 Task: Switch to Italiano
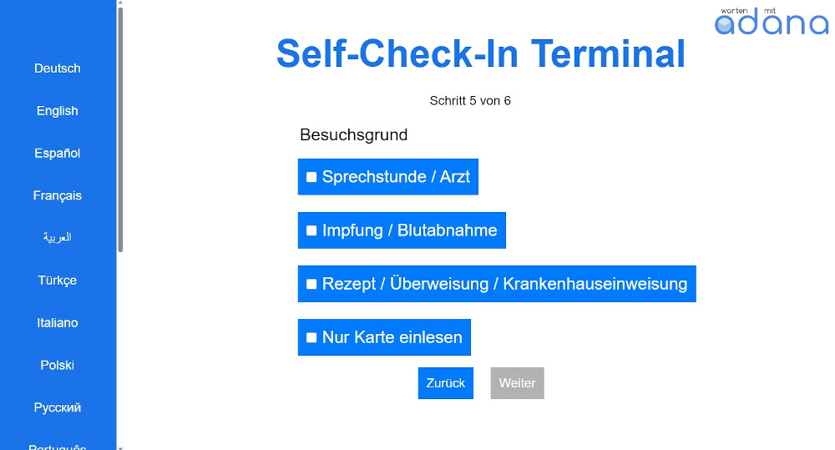click(x=58, y=323)
